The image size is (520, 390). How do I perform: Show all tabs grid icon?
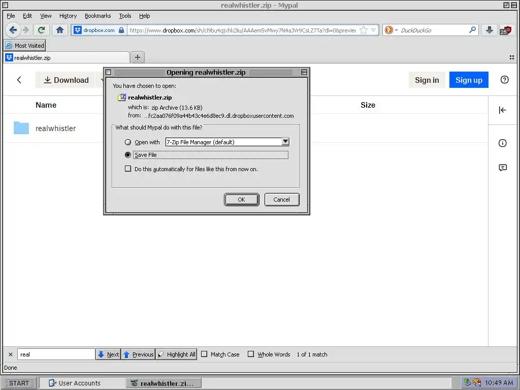pyautogui.click(x=512, y=57)
